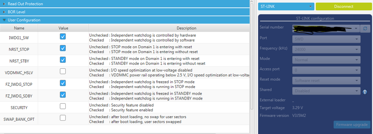Open the ST-LINK interface dropdown
This screenshot has height=134, width=373.
click(286, 7)
